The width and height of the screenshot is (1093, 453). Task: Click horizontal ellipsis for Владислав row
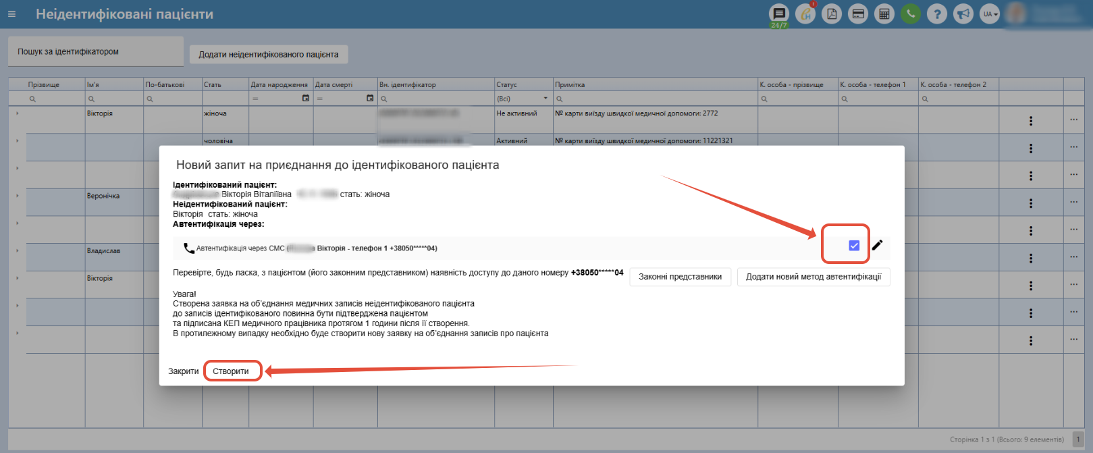[1074, 257]
